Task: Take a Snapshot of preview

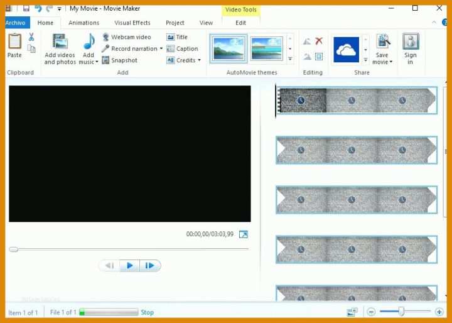Action: (x=120, y=60)
